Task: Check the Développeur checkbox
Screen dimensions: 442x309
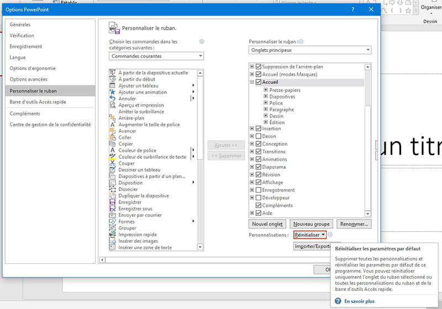Action: (259, 198)
